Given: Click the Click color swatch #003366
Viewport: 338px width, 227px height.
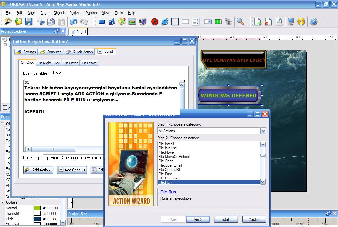Looking at the screenshot, I should [37, 219].
